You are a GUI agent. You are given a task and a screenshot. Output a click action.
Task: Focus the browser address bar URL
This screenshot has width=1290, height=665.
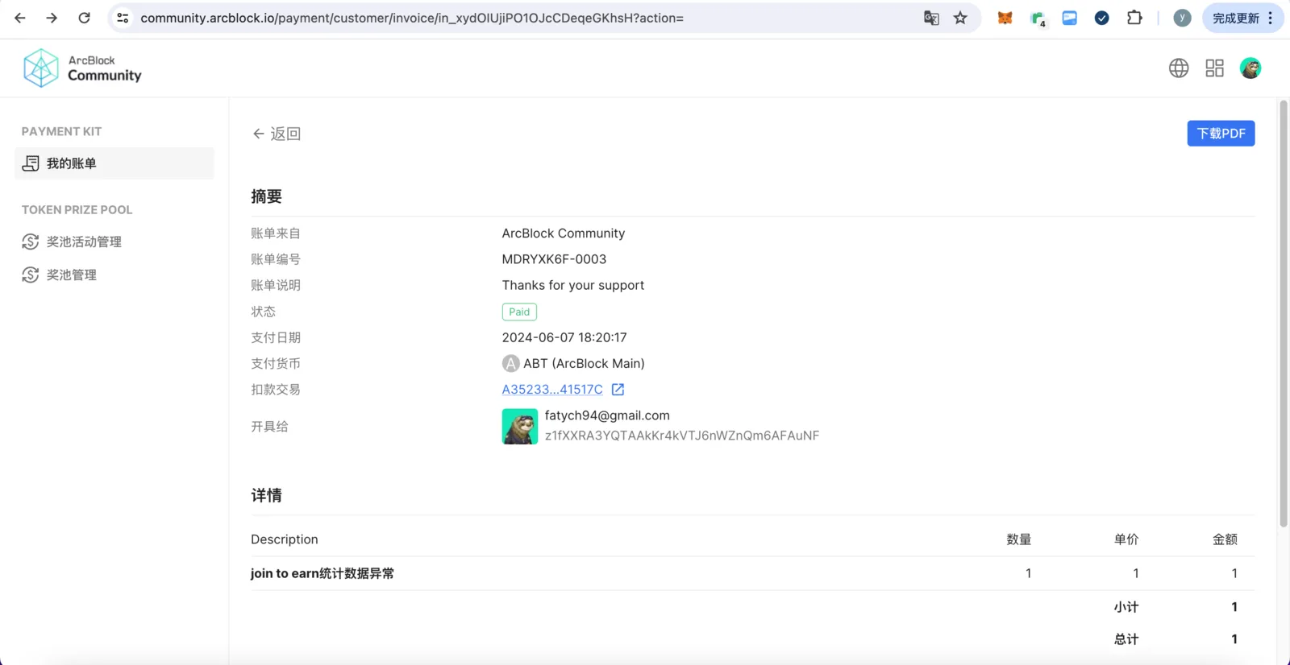click(412, 18)
